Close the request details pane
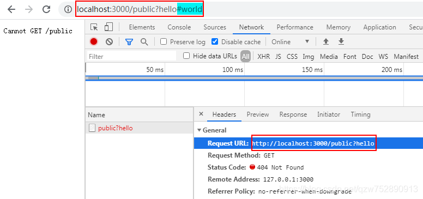This screenshot has height=199, width=423. pyautogui.click(x=201, y=114)
